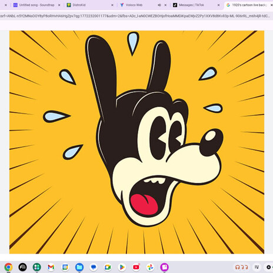
Task: Click the cartoon dog image
Action: pos(136,142)
